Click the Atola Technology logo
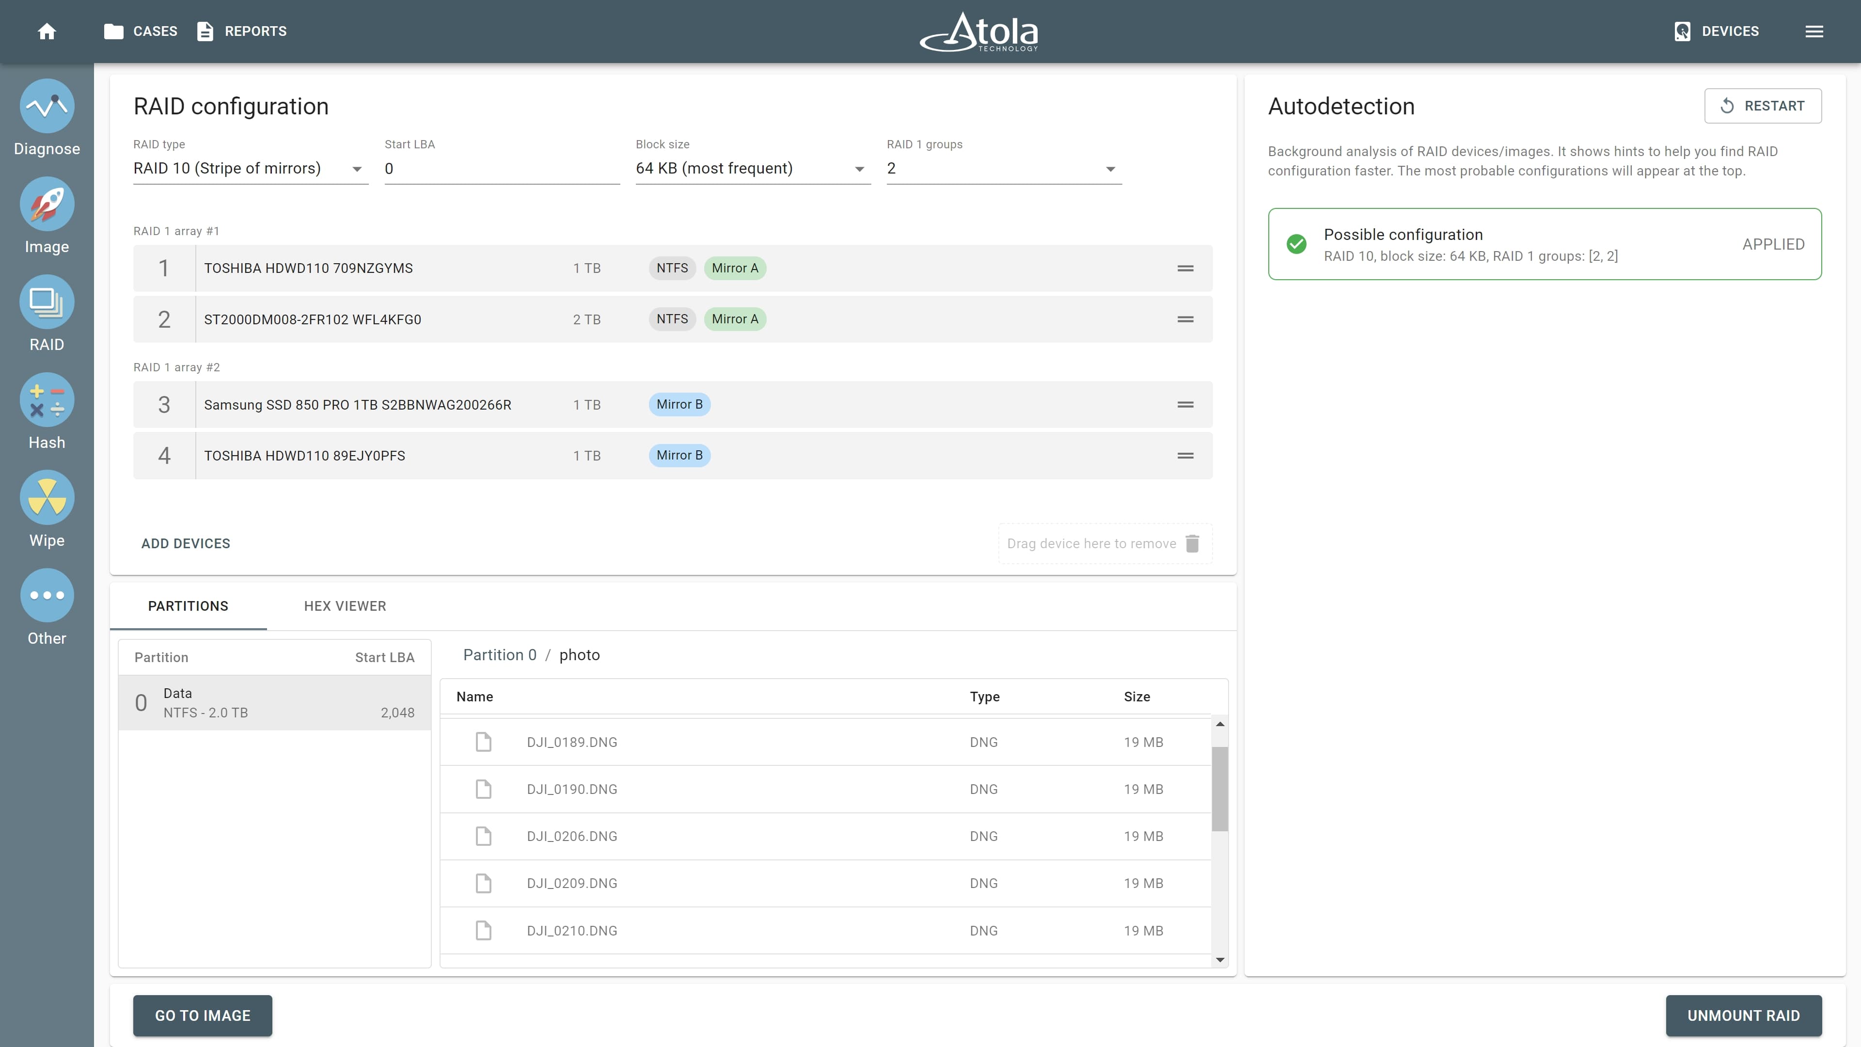The width and height of the screenshot is (1861, 1047). [x=979, y=32]
